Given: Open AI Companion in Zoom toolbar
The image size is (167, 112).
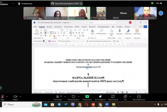Looking at the screenshot, I should [100, 98].
